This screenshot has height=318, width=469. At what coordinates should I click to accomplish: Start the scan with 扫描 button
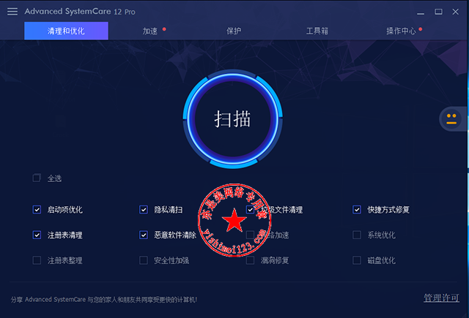tap(233, 119)
